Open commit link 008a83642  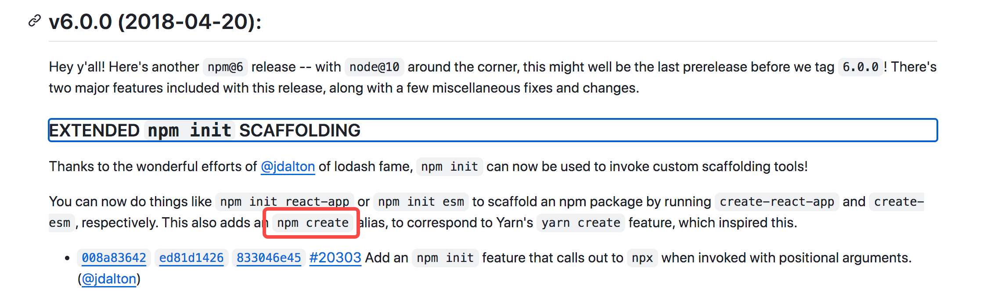[114, 258]
